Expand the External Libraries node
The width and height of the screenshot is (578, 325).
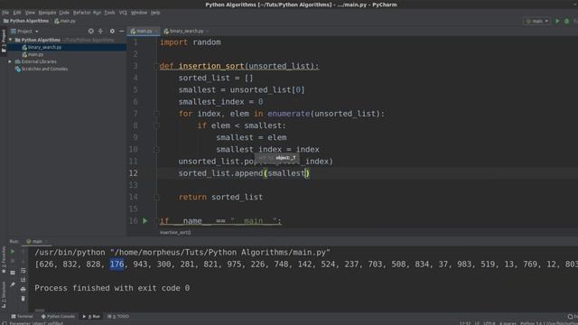pos(10,61)
